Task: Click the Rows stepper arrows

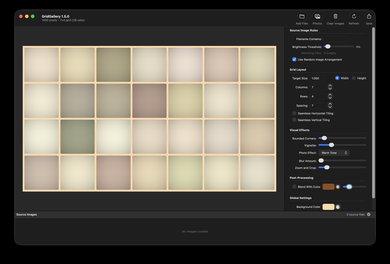Action: pyautogui.click(x=330, y=96)
